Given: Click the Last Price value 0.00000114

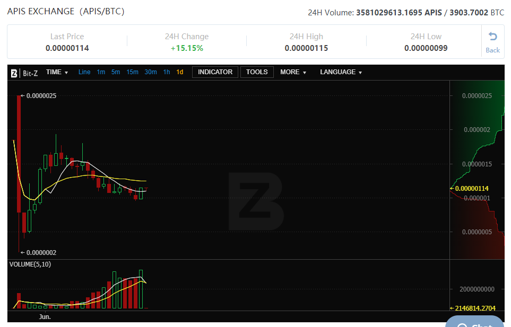Looking at the screenshot, I should 67,48.
